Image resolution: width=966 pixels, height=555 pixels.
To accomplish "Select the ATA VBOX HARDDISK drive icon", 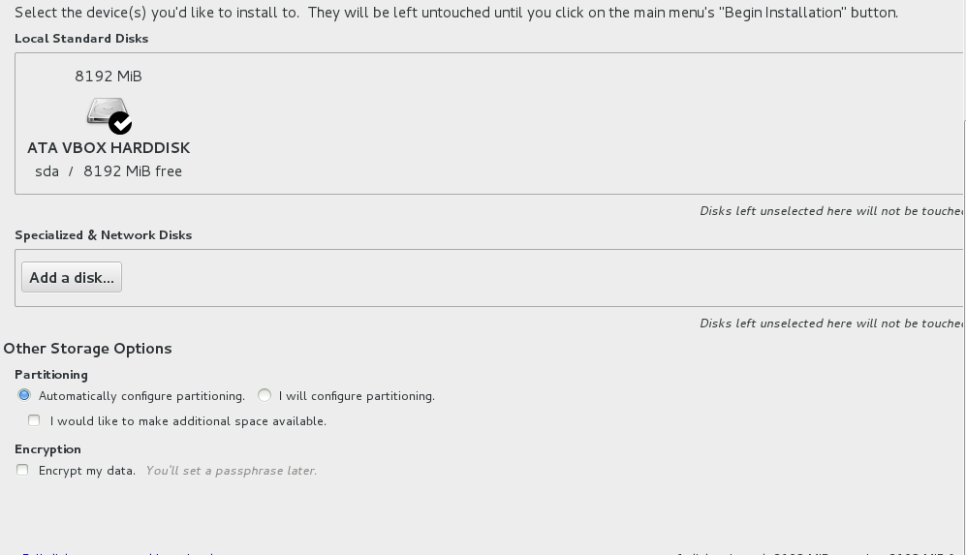I will (x=107, y=111).
